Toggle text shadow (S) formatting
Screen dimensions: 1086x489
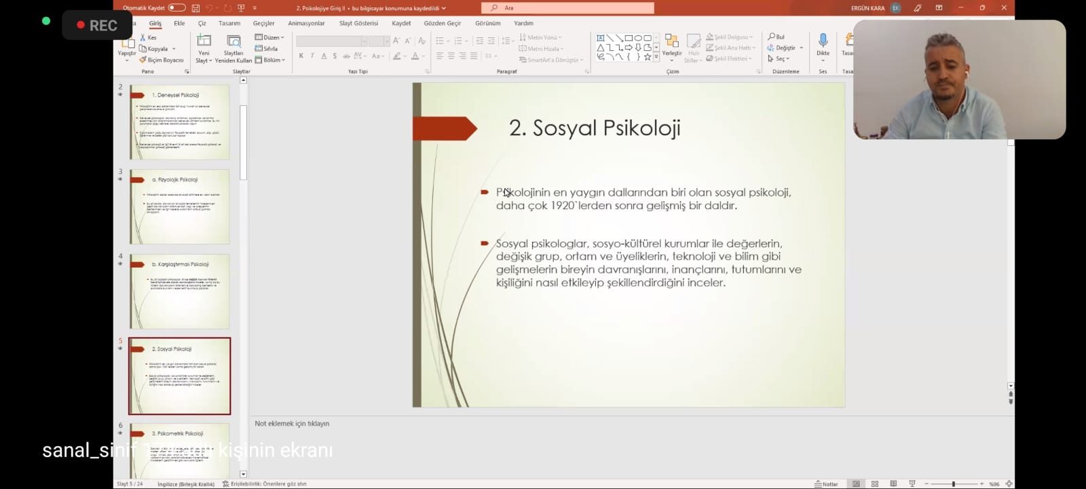(335, 56)
